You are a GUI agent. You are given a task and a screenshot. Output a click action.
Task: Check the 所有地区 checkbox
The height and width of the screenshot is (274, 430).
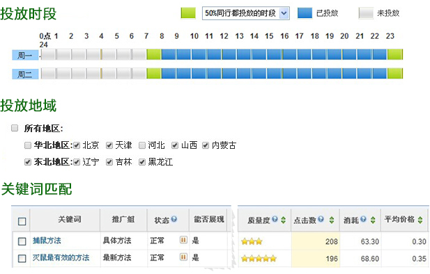(x=15, y=128)
